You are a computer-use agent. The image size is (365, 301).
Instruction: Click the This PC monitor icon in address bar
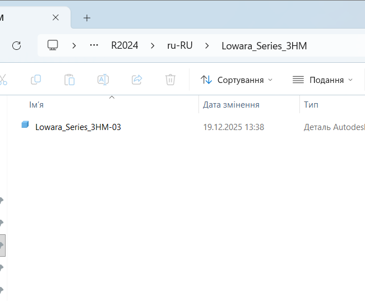tap(53, 45)
